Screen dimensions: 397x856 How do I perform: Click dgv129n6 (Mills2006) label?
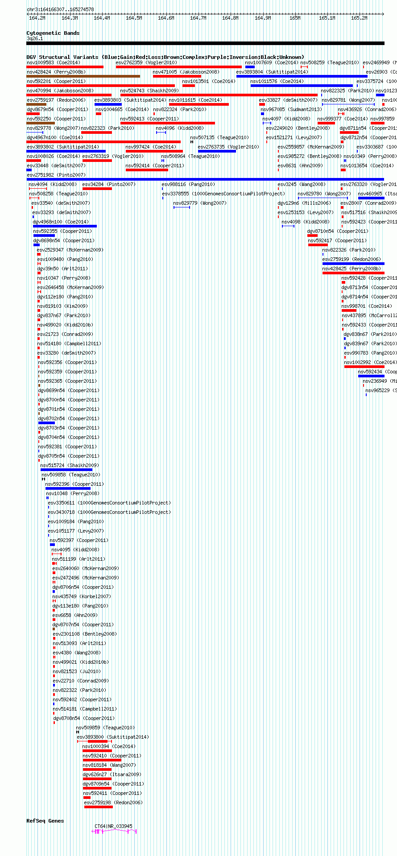point(304,203)
